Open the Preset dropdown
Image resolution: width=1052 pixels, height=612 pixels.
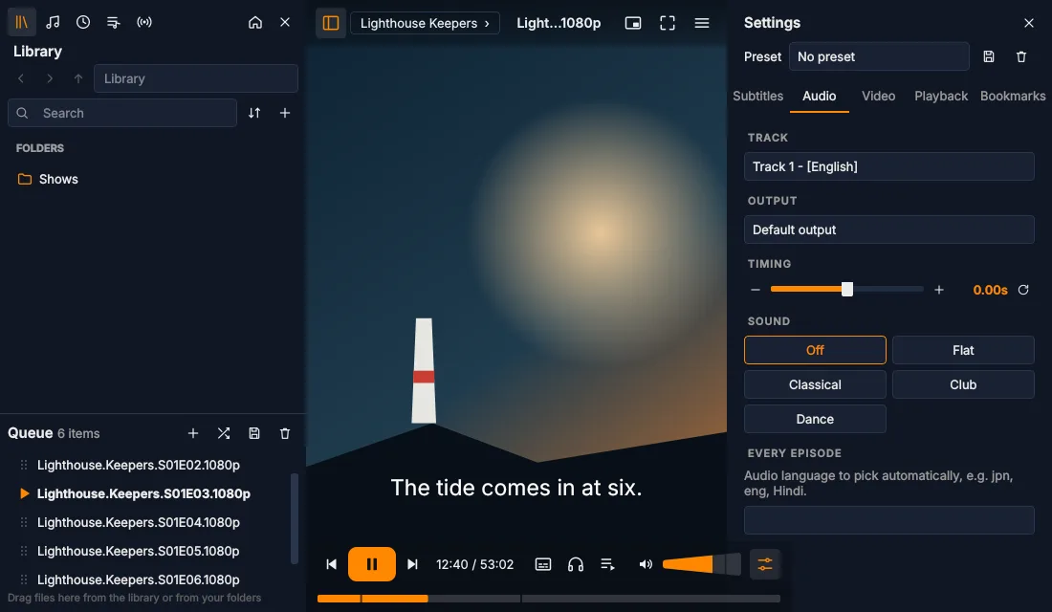click(879, 57)
